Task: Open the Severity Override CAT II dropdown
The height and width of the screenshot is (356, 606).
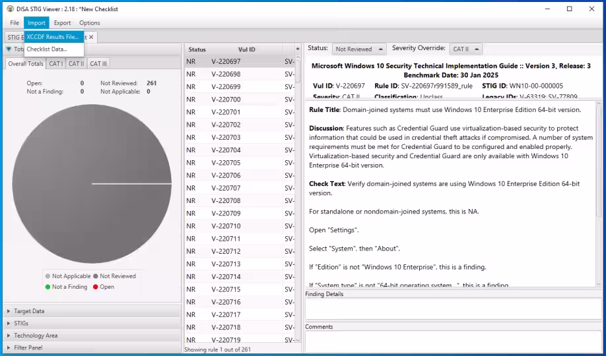Action: [x=466, y=49]
